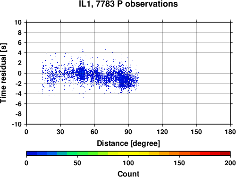236x177 pixels.
Task: Select the dark blue colorbar segment at 0
Action: point(32,153)
